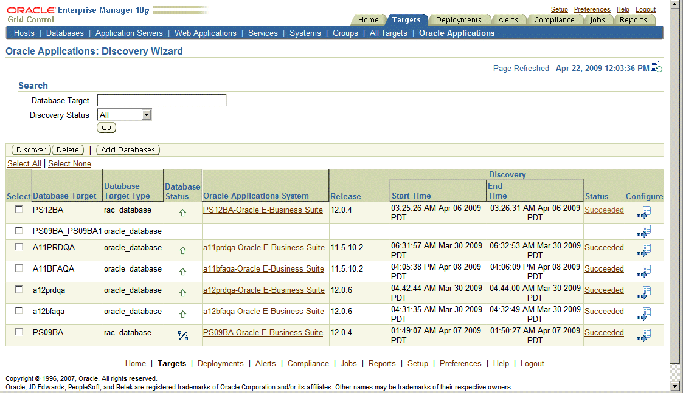Click up status arrow for A11BFAQA
Image resolution: width=683 pixels, height=393 pixels.
tap(183, 272)
